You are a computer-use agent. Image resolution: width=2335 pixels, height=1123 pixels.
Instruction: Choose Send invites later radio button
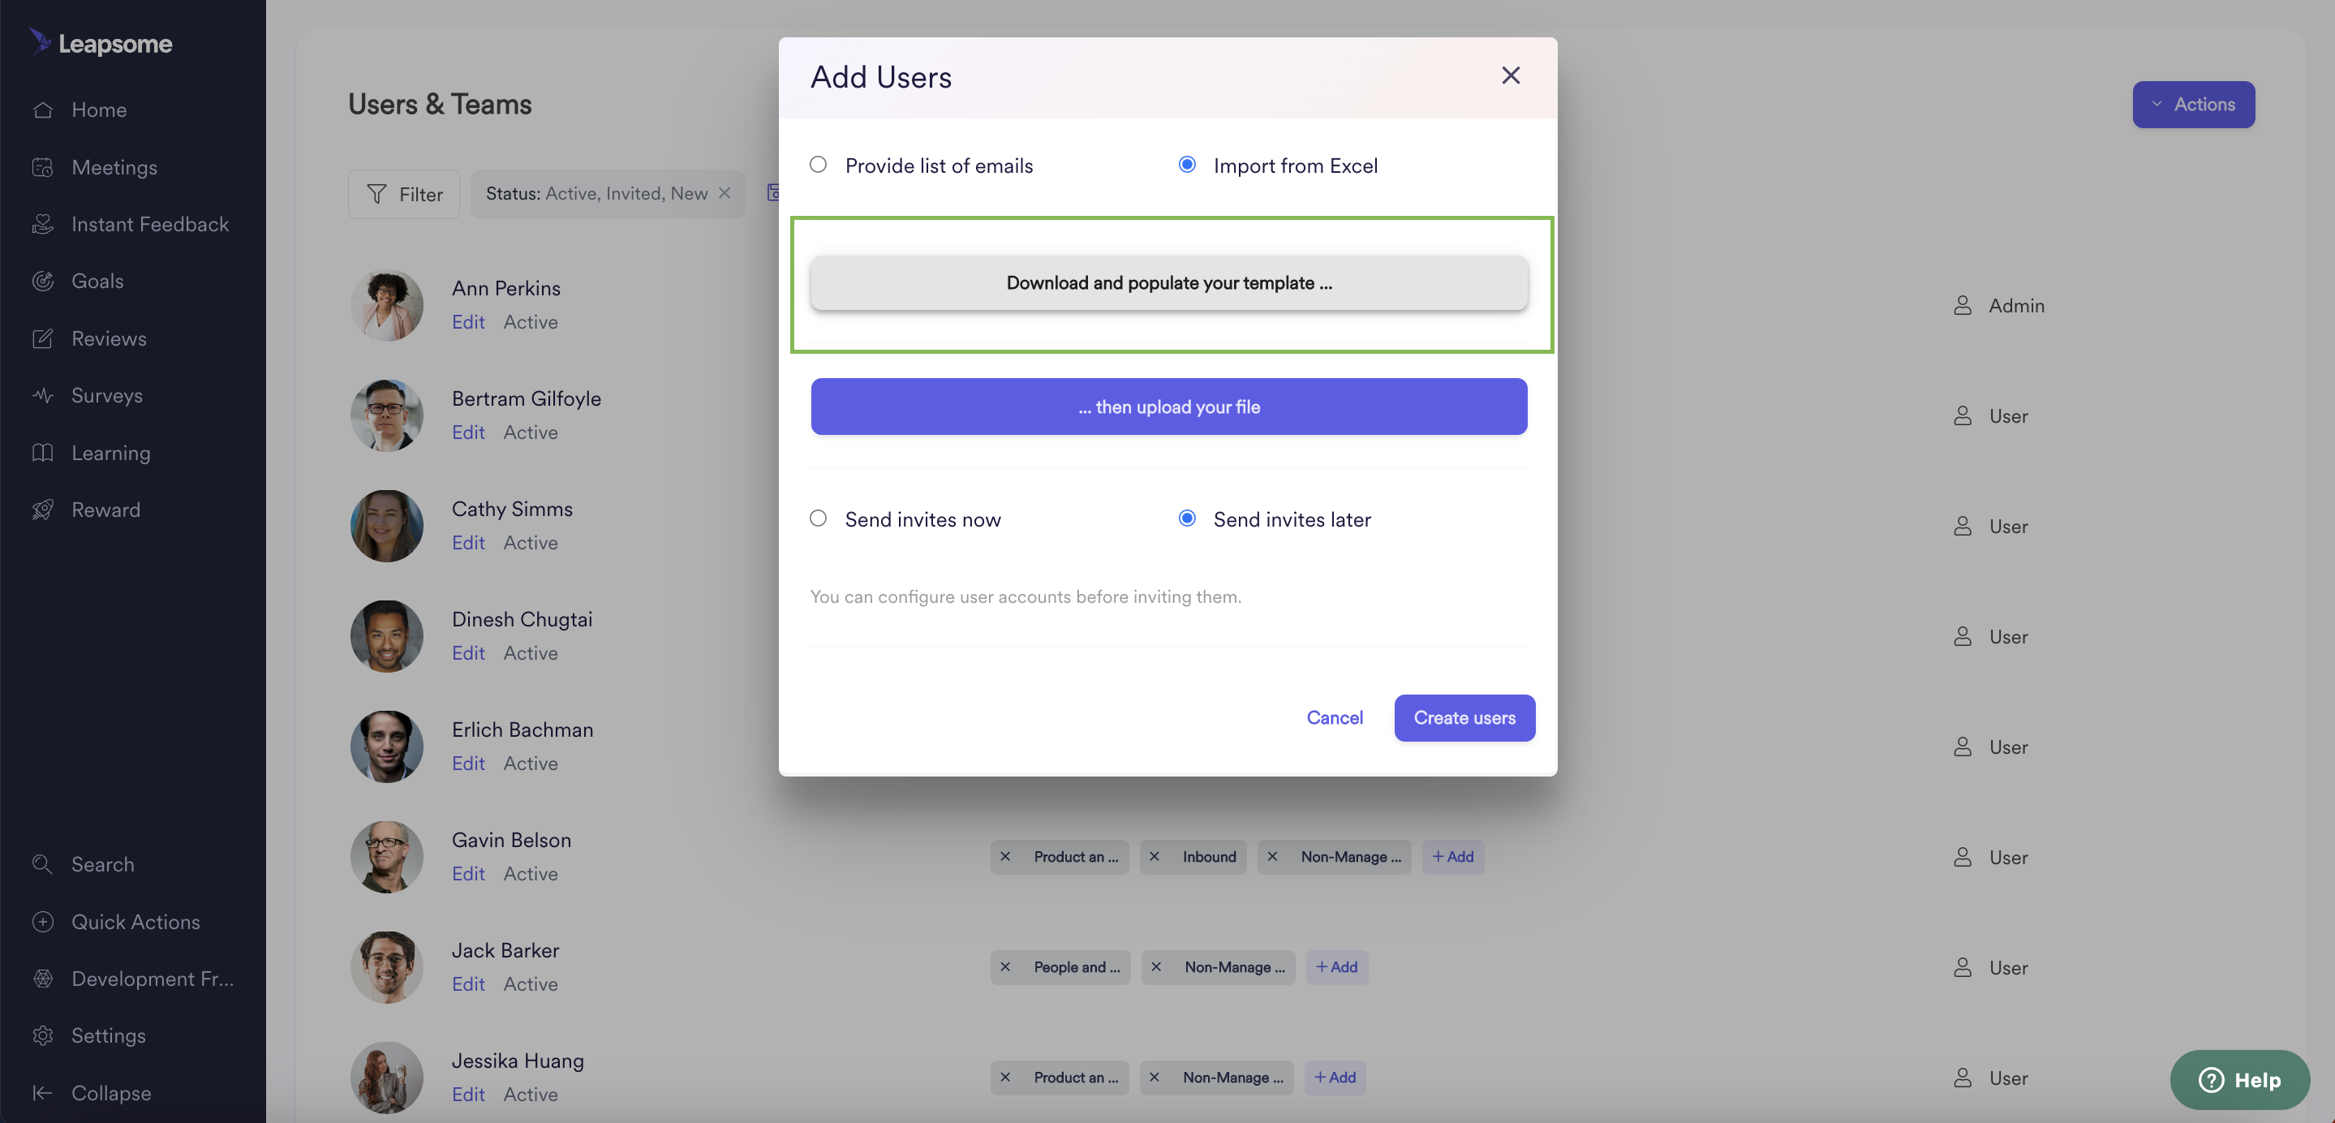point(1186,518)
